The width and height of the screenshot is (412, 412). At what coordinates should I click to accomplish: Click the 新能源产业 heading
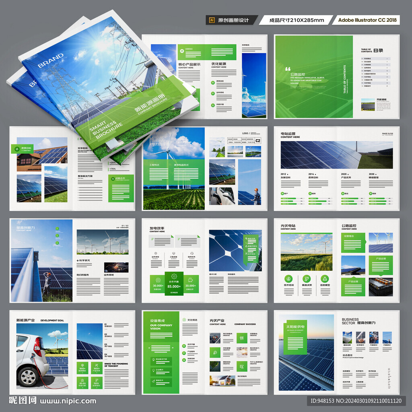point(25,320)
